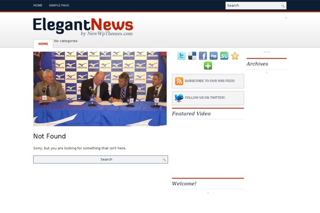Share via the Facebook icon
Screen dimensions: 320x213
pyautogui.click(x=203, y=55)
